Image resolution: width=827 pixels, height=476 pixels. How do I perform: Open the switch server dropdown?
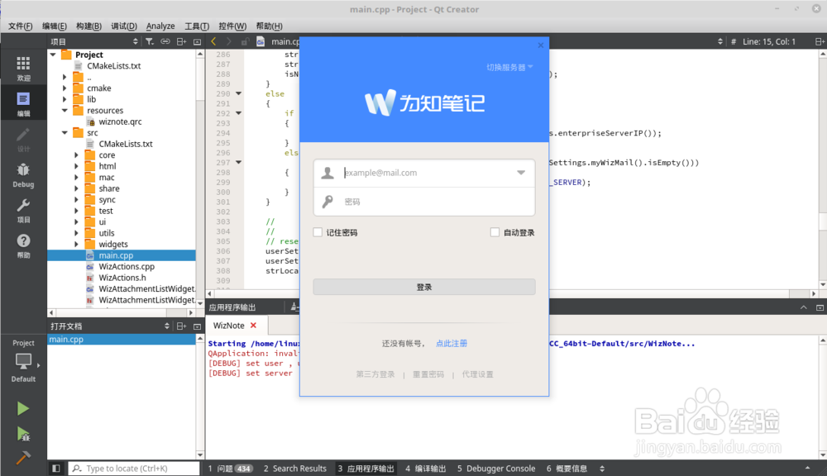pyautogui.click(x=509, y=67)
